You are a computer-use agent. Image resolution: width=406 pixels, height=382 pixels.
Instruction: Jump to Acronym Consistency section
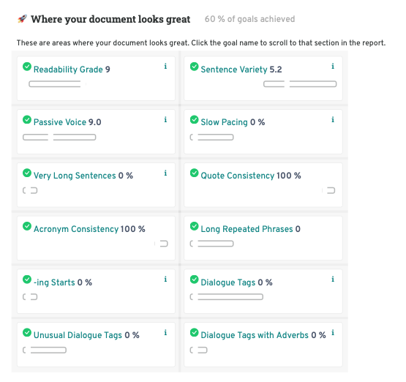76,229
